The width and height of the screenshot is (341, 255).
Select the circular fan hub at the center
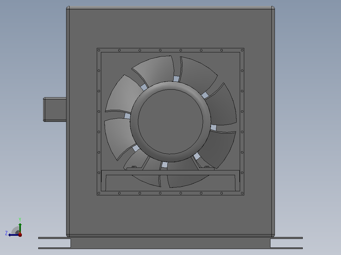pyautogui.click(x=170, y=122)
